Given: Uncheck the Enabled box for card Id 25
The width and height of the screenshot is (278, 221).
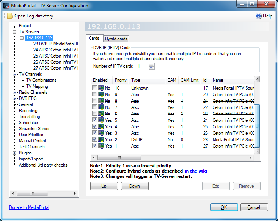Looking at the screenshot, I should 94,127.
